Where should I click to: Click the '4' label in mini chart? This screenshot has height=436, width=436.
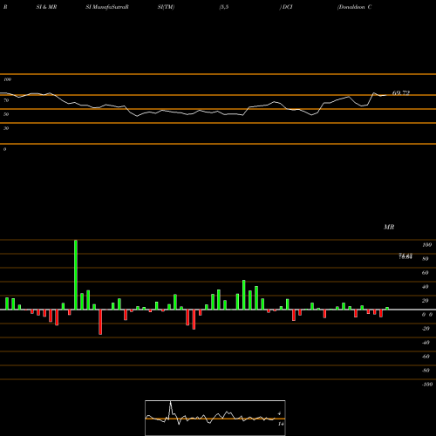[x=279, y=413]
